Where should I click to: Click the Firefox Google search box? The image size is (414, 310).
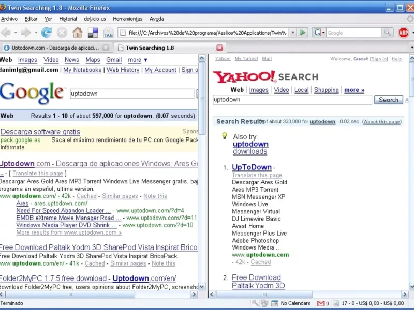coord(354,33)
